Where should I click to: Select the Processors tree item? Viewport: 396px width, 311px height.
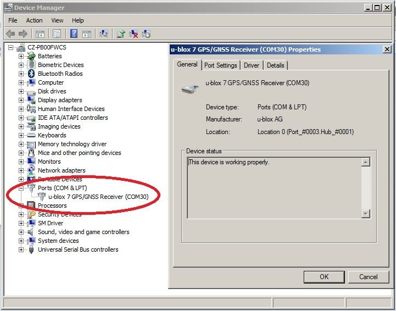pyautogui.click(x=52, y=206)
